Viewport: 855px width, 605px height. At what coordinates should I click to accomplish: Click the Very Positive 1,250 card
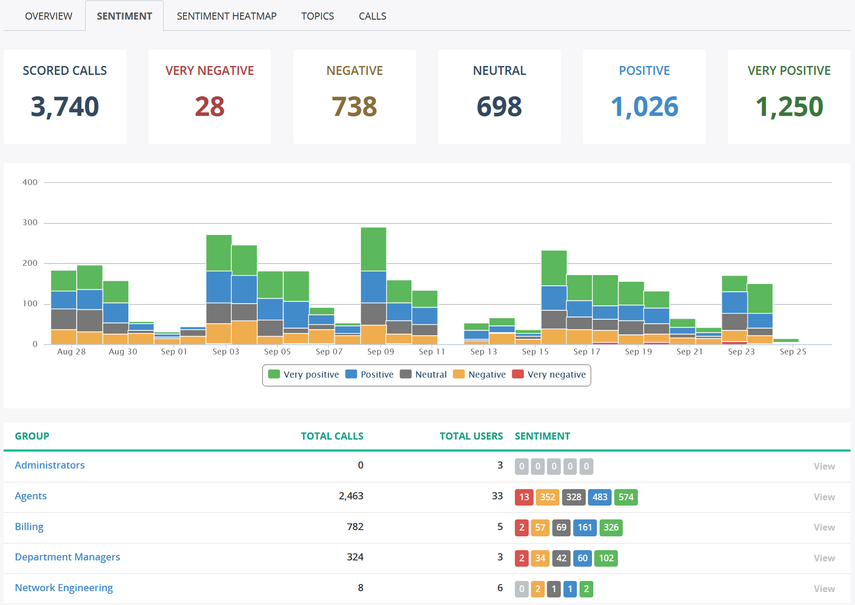point(789,96)
